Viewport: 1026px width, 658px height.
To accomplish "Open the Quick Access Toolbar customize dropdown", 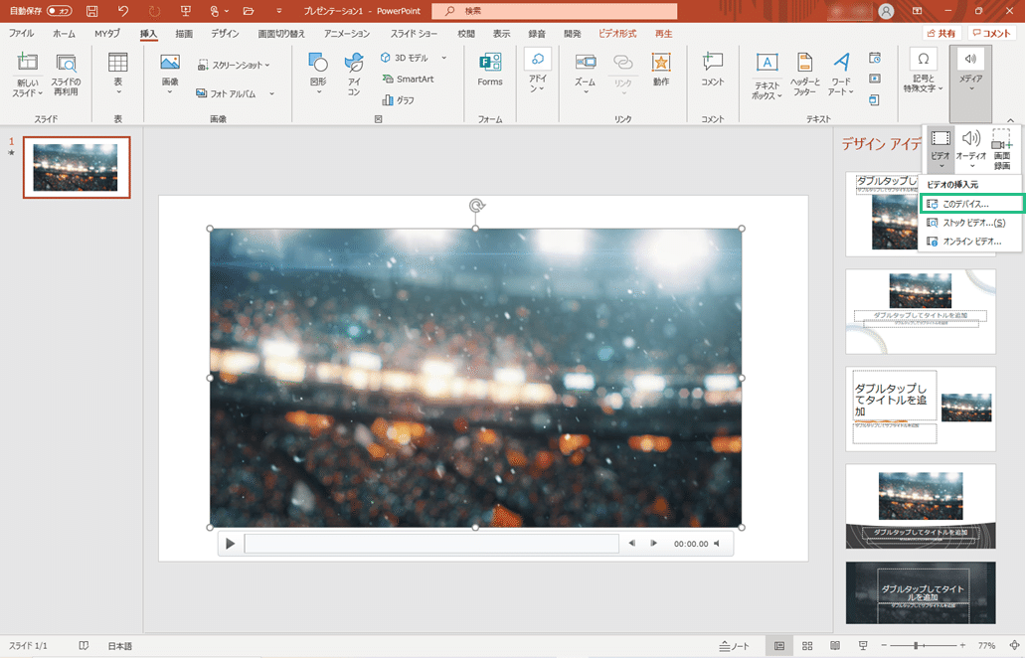I will (278, 11).
